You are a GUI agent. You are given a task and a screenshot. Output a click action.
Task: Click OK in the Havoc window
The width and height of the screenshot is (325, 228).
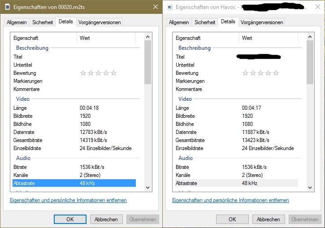pyautogui.click(x=232, y=219)
